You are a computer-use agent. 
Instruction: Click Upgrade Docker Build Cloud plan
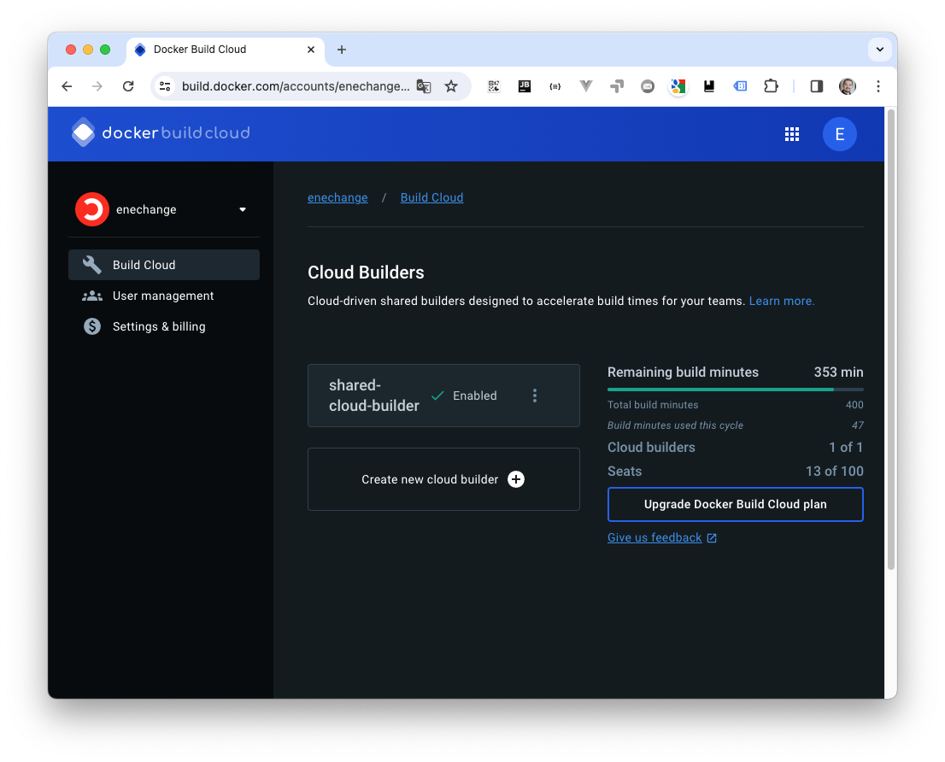coord(736,504)
